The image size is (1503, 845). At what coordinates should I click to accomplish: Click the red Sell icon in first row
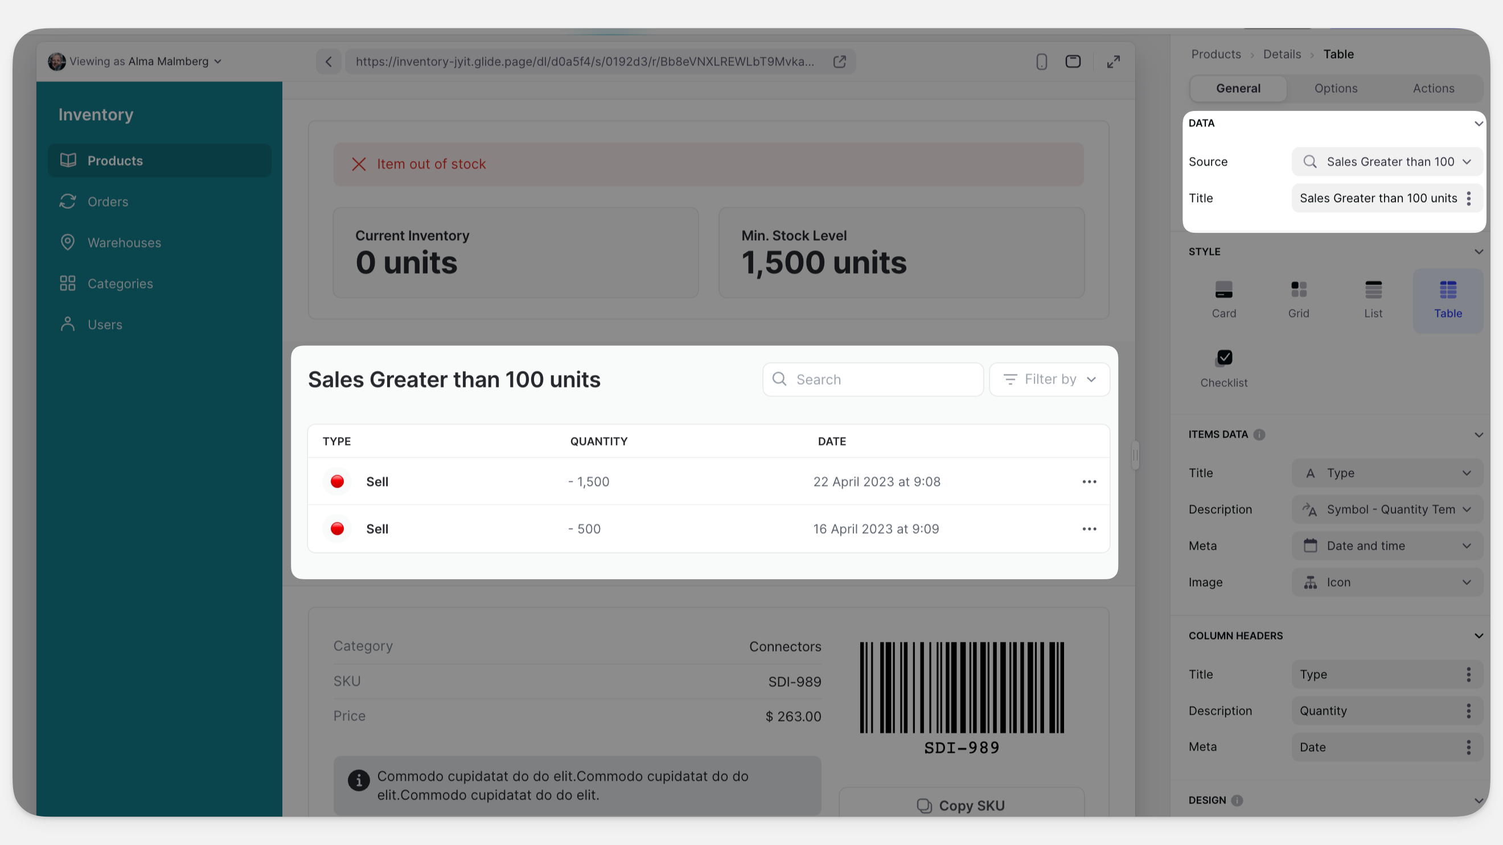[x=337, y=482]
